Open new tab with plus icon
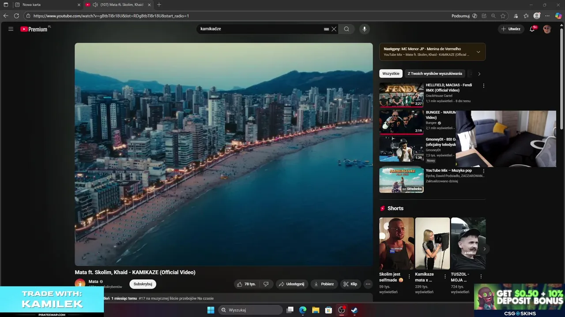The image size is (565, 317). pyautogui.click(x=159, y=5)
